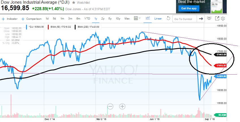Click the Go arrow next to symbol search

(x=201, y=19)
